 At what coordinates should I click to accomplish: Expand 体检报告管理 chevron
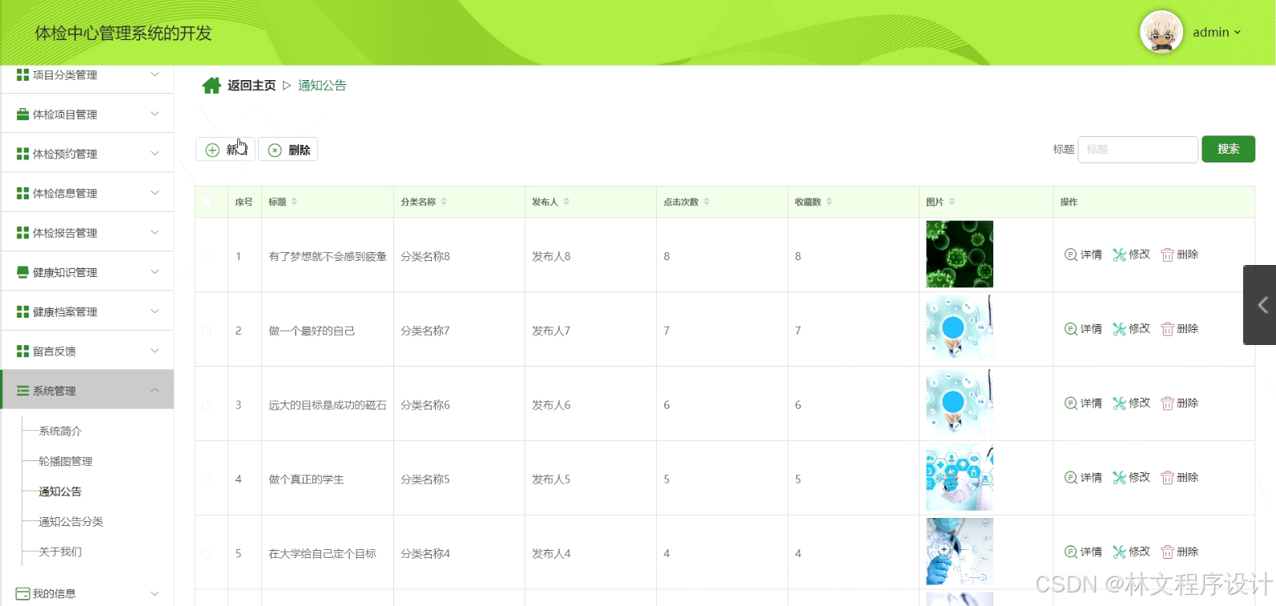(x=155, y=232)
